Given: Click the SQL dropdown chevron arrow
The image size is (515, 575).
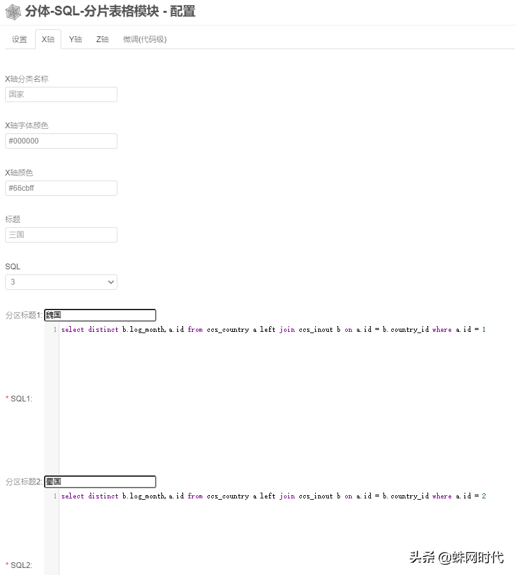Looking at the screenshot, I should [111, 282].
